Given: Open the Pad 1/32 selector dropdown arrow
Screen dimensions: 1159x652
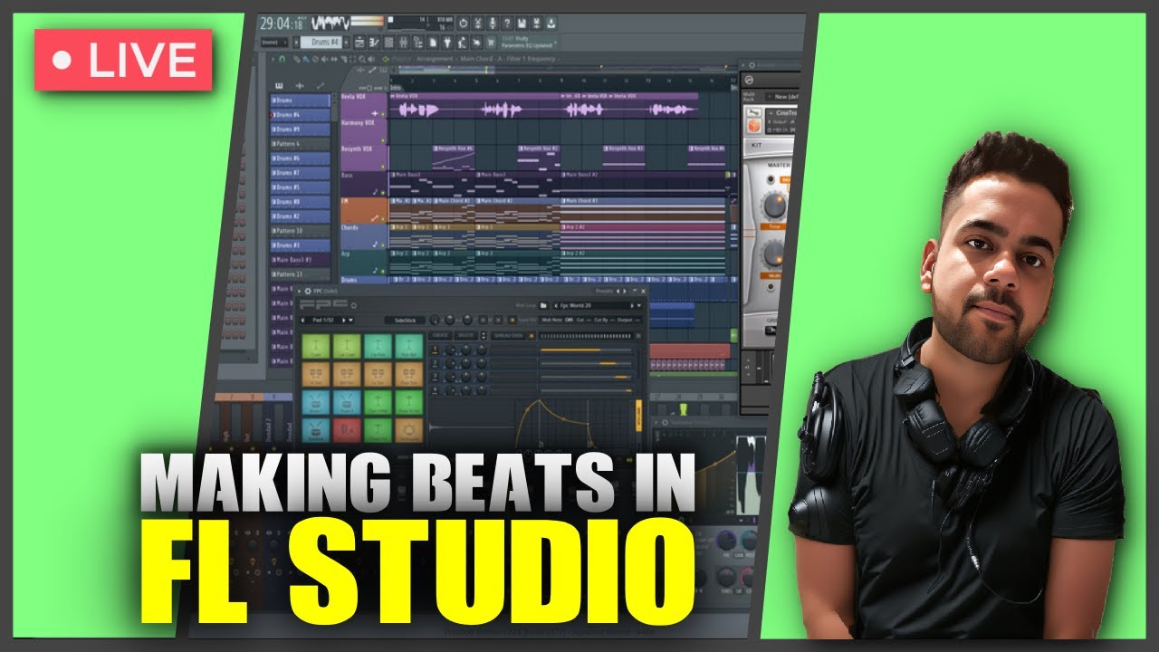Looking at the screenshot, I should tap(351, 321).
